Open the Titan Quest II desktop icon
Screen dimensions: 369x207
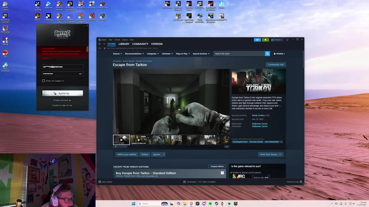tap(92, 5)
